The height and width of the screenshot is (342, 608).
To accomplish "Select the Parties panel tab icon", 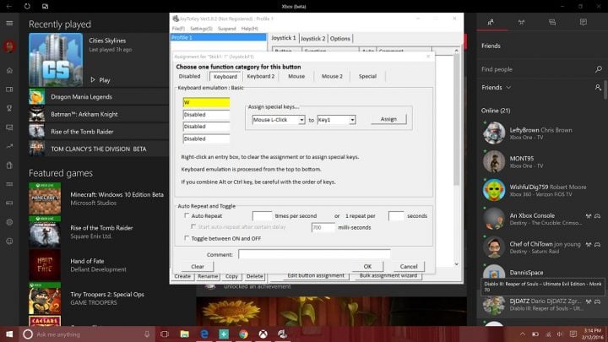I will pos(522,22).
